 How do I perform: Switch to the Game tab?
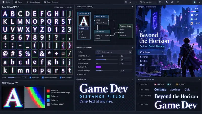(18, 2)
